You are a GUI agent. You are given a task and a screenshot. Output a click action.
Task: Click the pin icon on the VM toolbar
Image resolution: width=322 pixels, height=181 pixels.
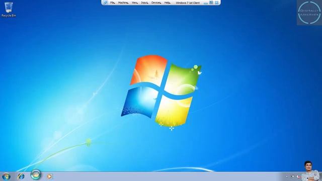tap(105, 3)
